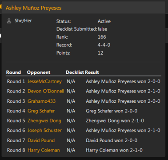Open opponent Devon O'Donnell's profile
This screenshot has width=168, height=160.
pos(46,91)
